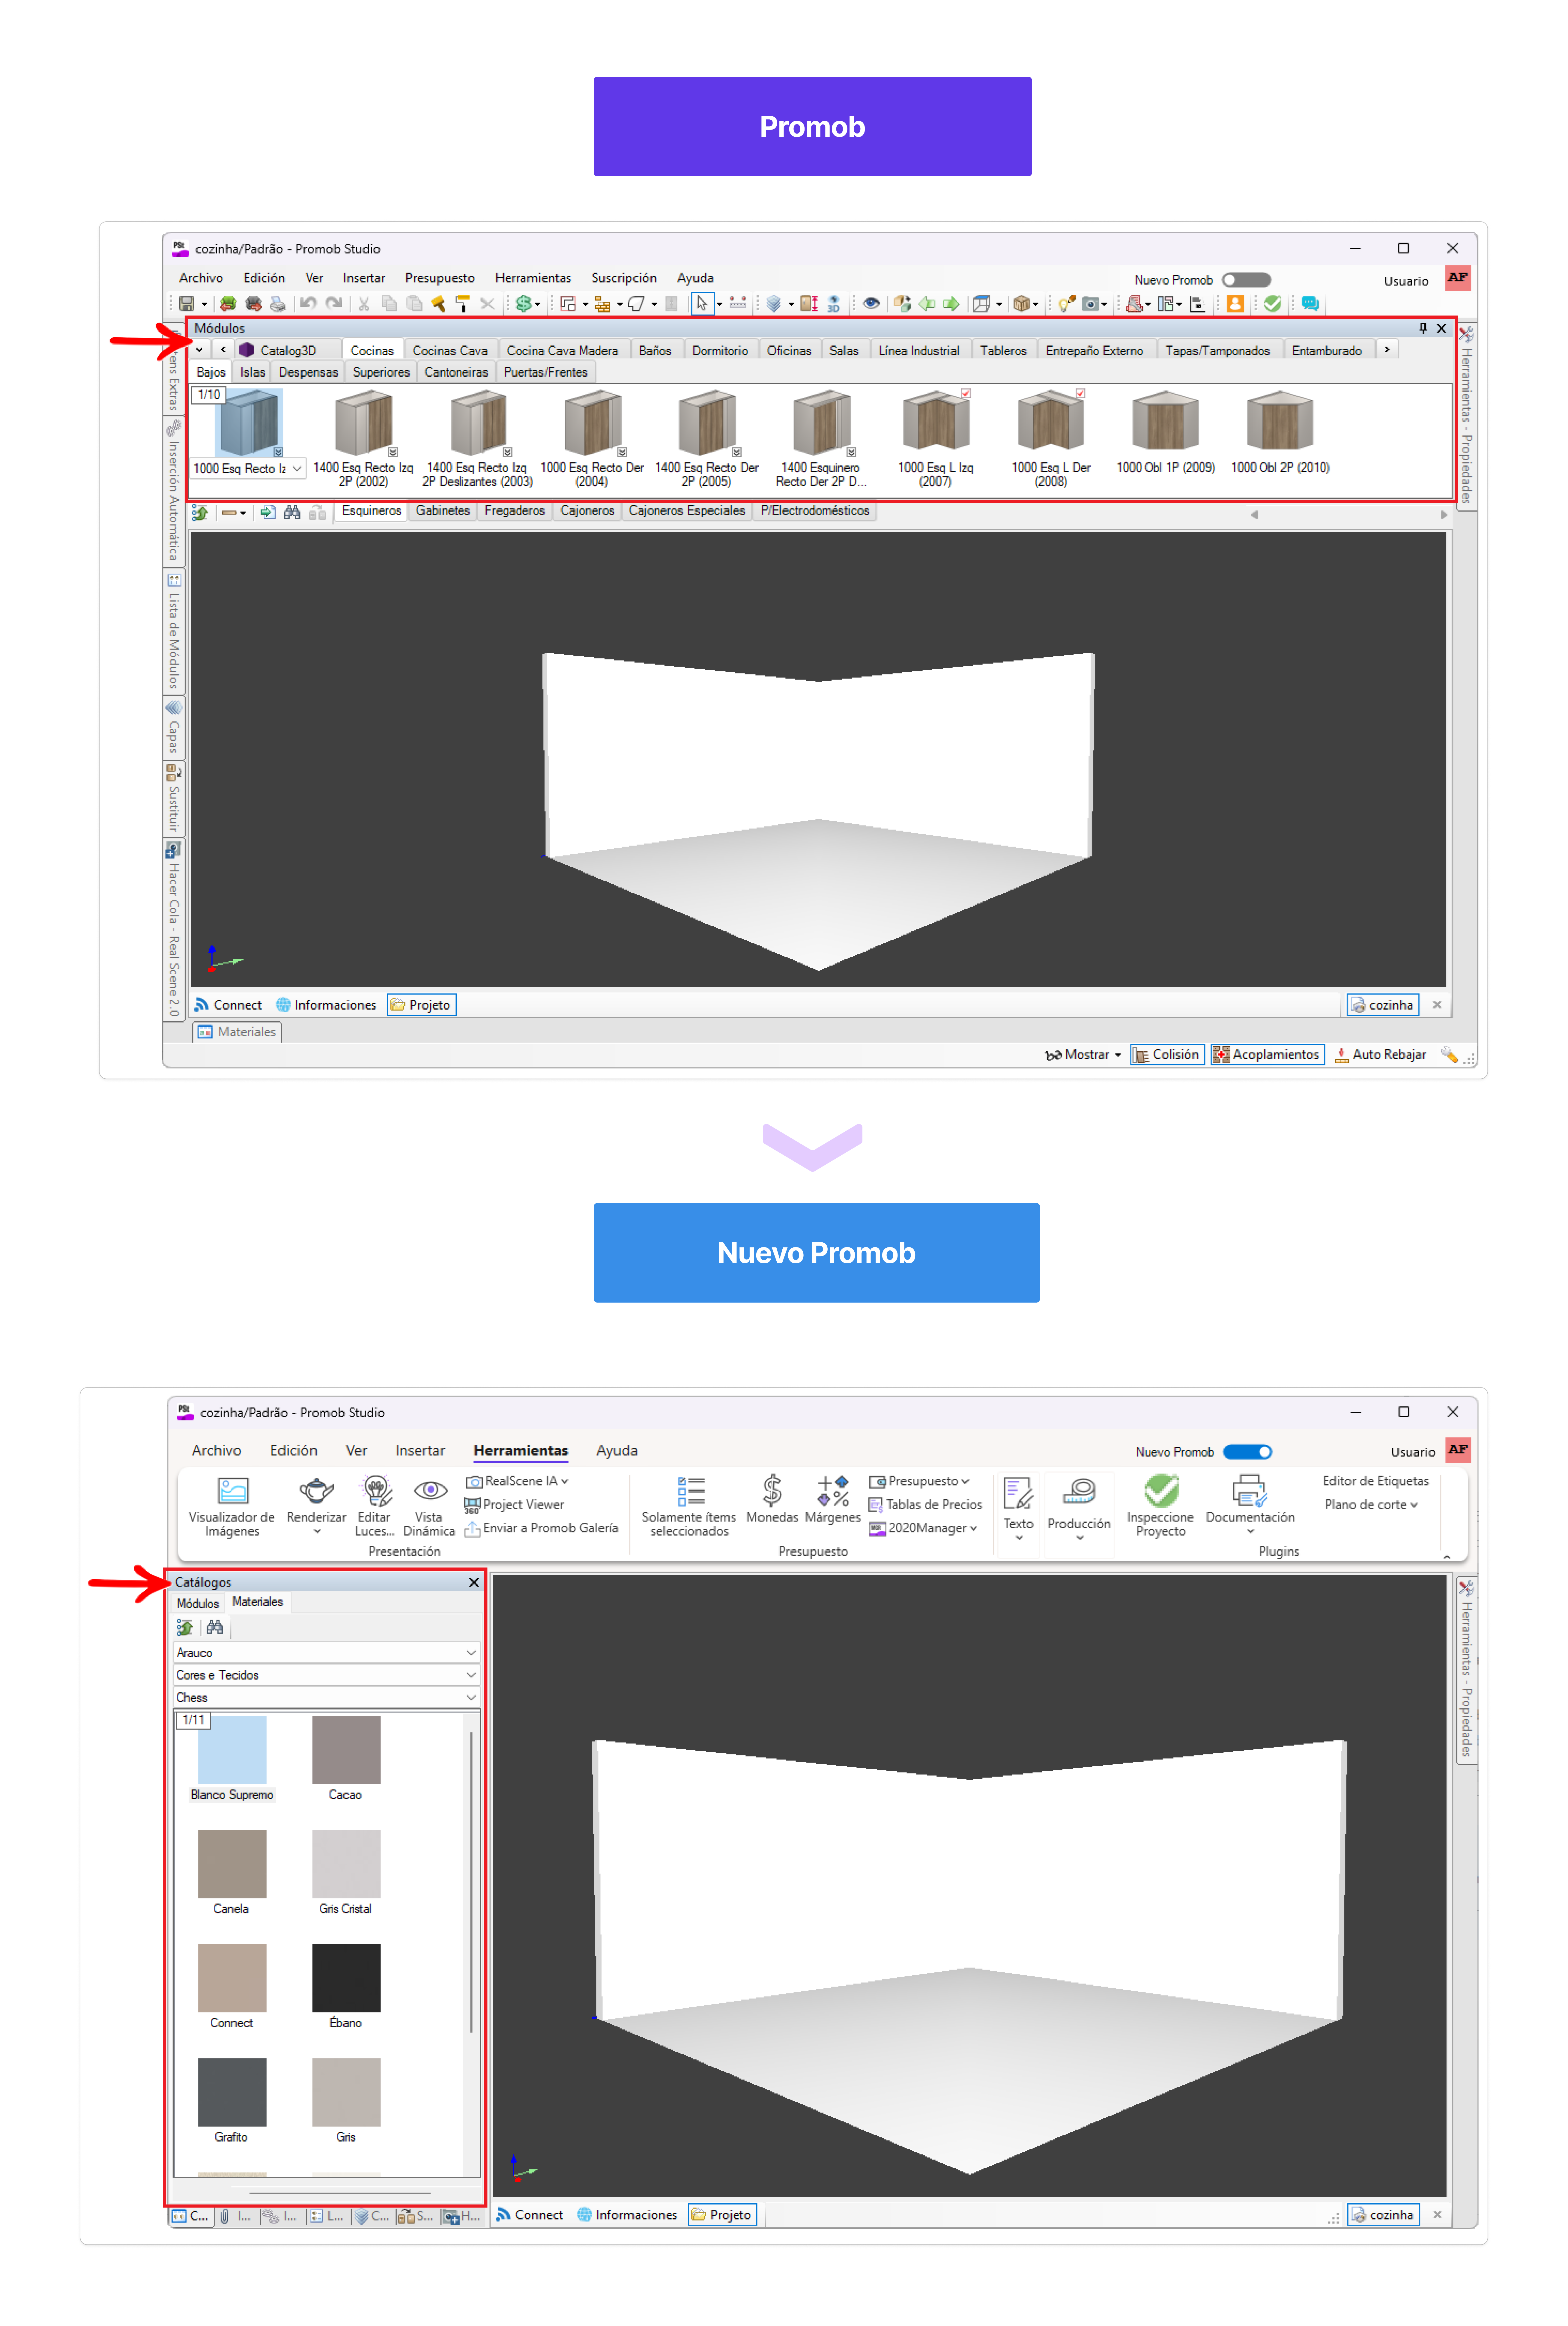Viewport: 1568px width, 2326px height.
Task: Open the Suscripción menu in upper window
Action: pyautogui.click(x=624, y=278)
